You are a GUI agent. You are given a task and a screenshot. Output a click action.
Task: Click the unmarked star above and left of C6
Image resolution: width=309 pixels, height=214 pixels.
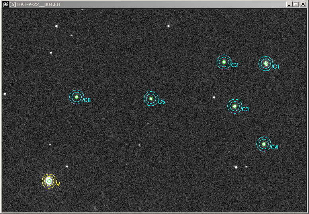click(51, 53)
